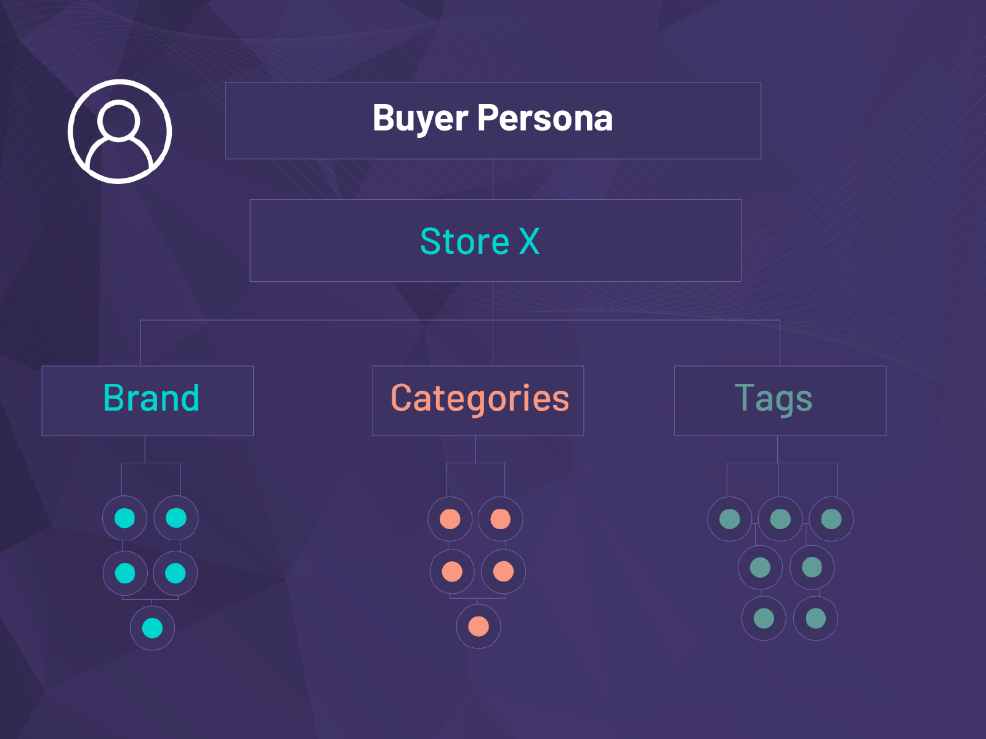Click the top-left orange Categories node
986x739 pixels.
[450, 519]
